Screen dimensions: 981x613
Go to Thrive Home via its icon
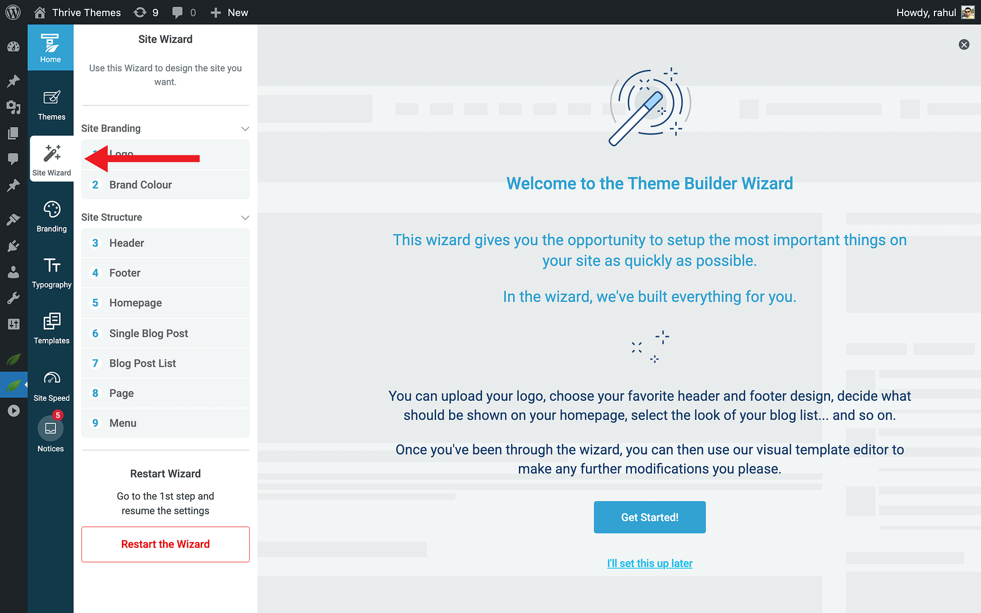point(51,47)
